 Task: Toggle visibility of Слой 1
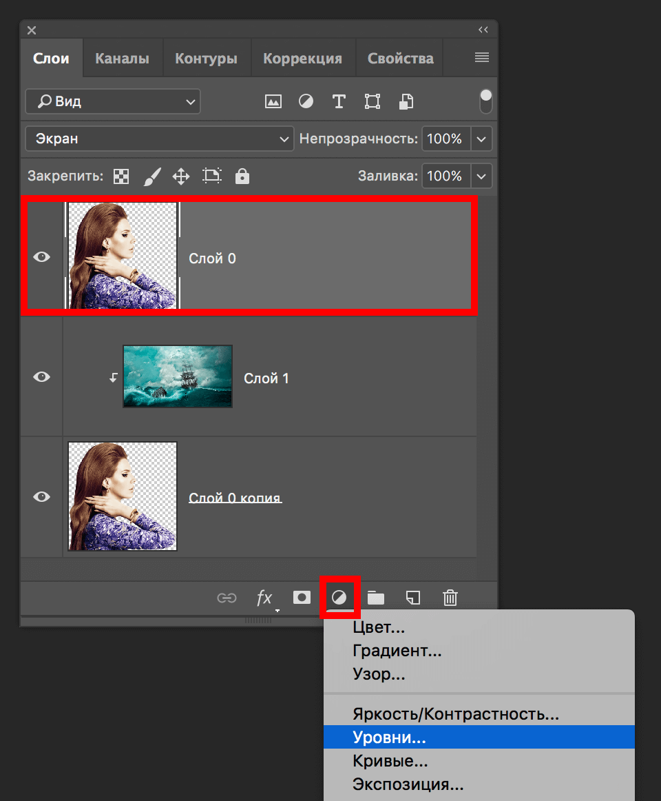pyautogui.click(x=42, y=377)
